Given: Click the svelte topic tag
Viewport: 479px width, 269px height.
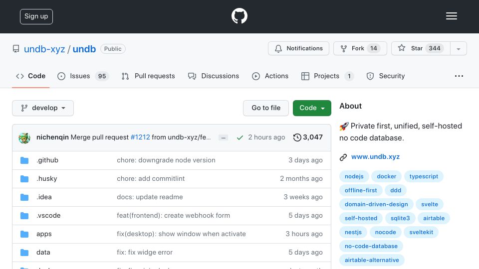Looking at the screenshot, I should coord(430,204).
